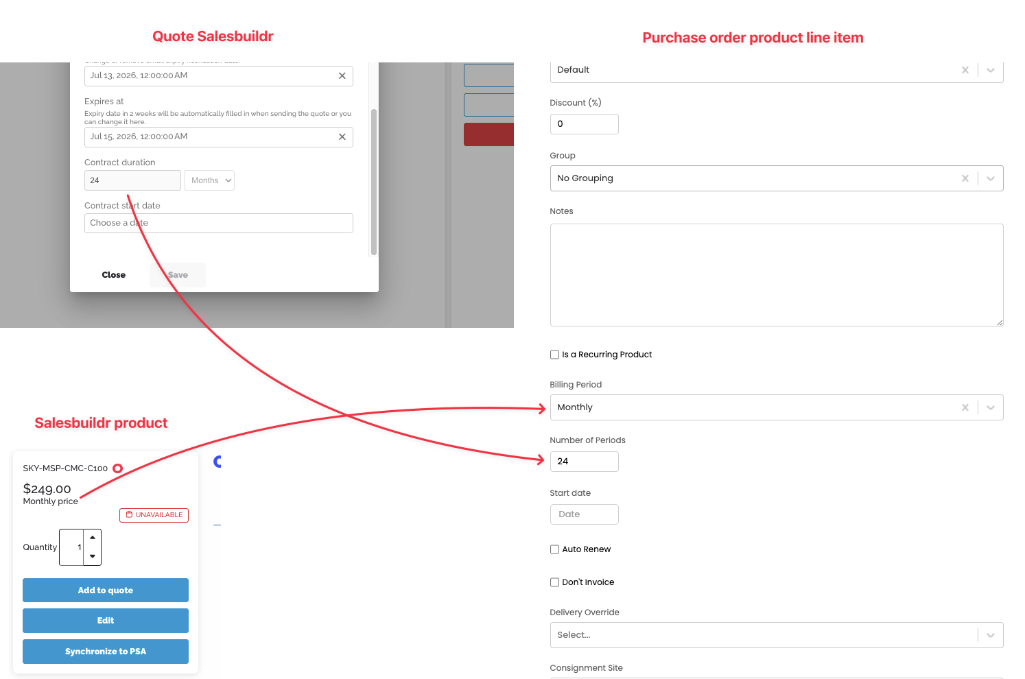Expand the Billing Period dropdown chevron
Viewport: 1025px width, 679px height.
pyautogui.click(x=991, y=407)
